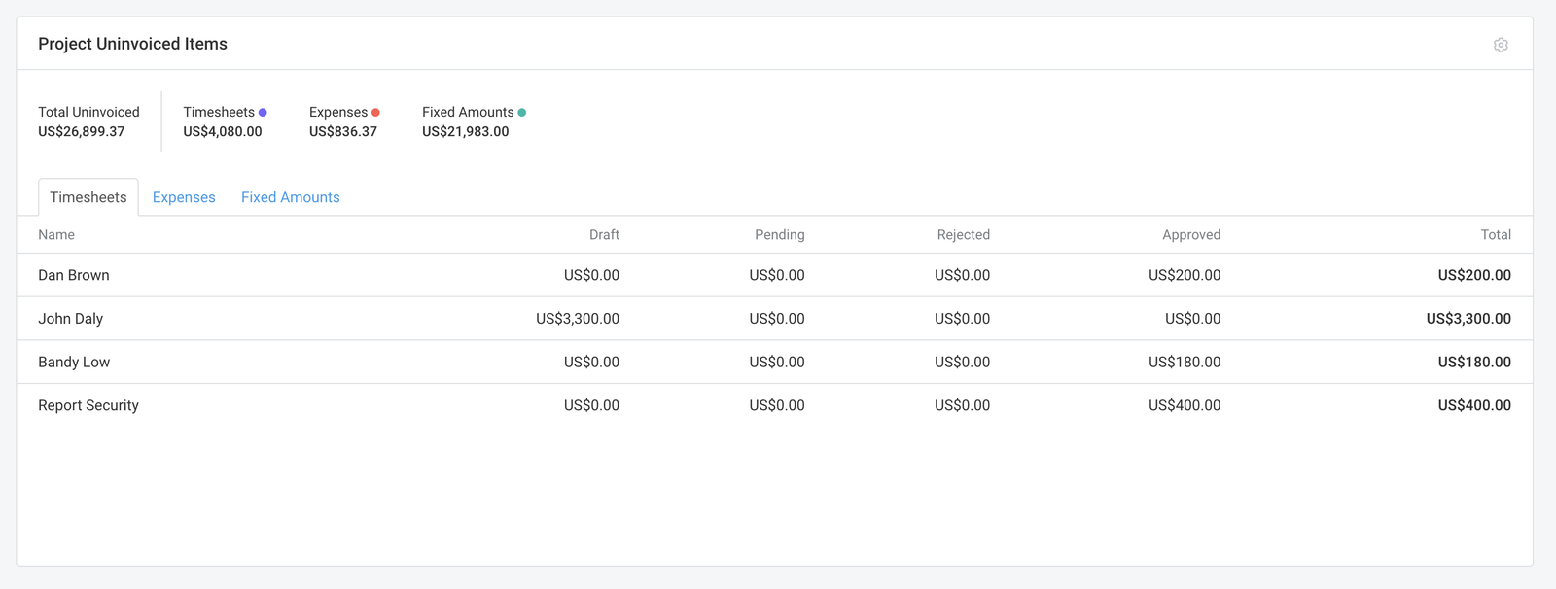This screenshot has width=1556, height=589.
Task: Click the Total column header
Action: (x=1495, y=235)
